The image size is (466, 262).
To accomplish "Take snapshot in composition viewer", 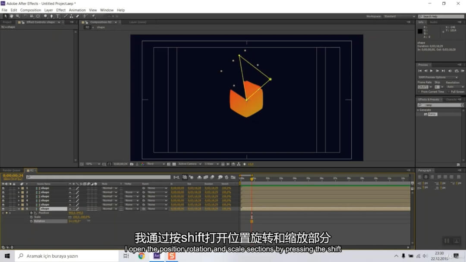I will 132,164.
